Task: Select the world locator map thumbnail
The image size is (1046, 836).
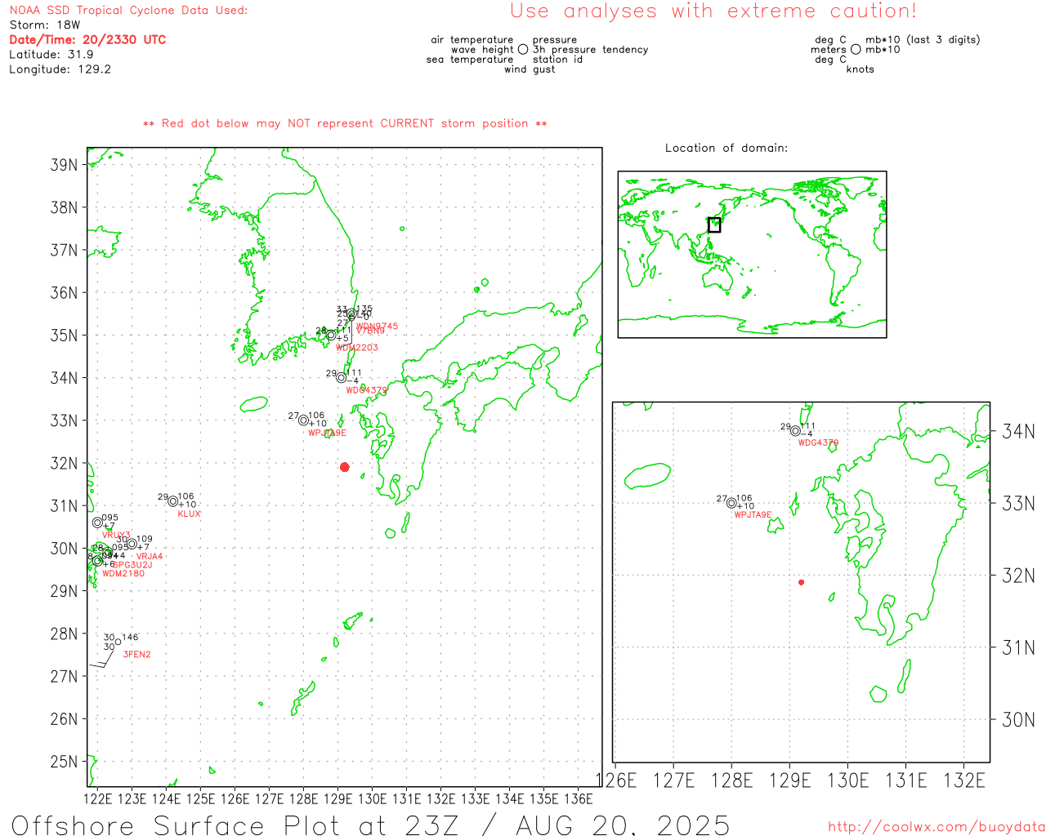Action: (752, 255)
